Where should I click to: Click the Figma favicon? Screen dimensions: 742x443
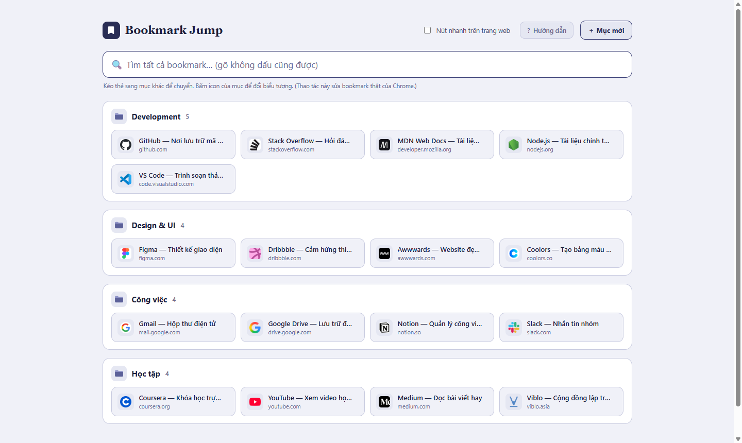point(126,253)
